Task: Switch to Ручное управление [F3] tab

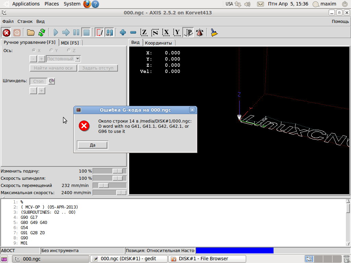Action: point(29,42)
